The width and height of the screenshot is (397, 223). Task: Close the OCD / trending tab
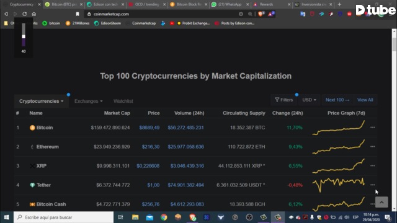click(x=164, y=4)
